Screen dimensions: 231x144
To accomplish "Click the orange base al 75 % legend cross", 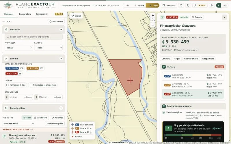I will point(73,128).
